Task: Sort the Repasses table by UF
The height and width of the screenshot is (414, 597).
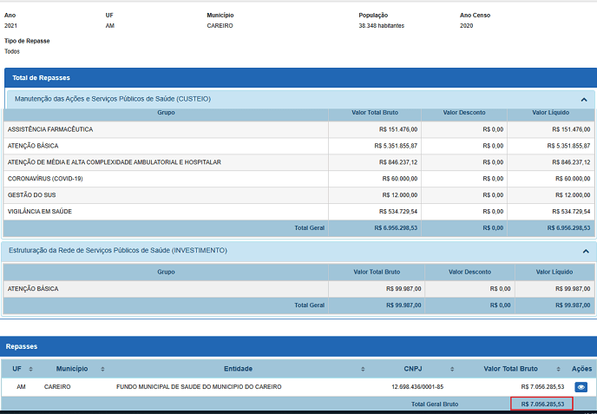Action: click(x=31, y=369)
